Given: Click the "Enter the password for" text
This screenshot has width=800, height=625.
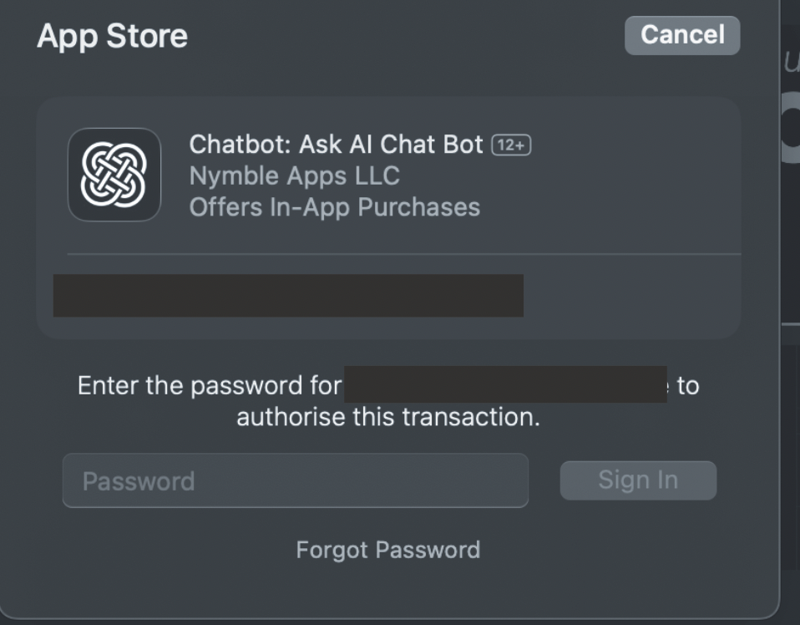Looking at the screenshot, I should [210, 385].
